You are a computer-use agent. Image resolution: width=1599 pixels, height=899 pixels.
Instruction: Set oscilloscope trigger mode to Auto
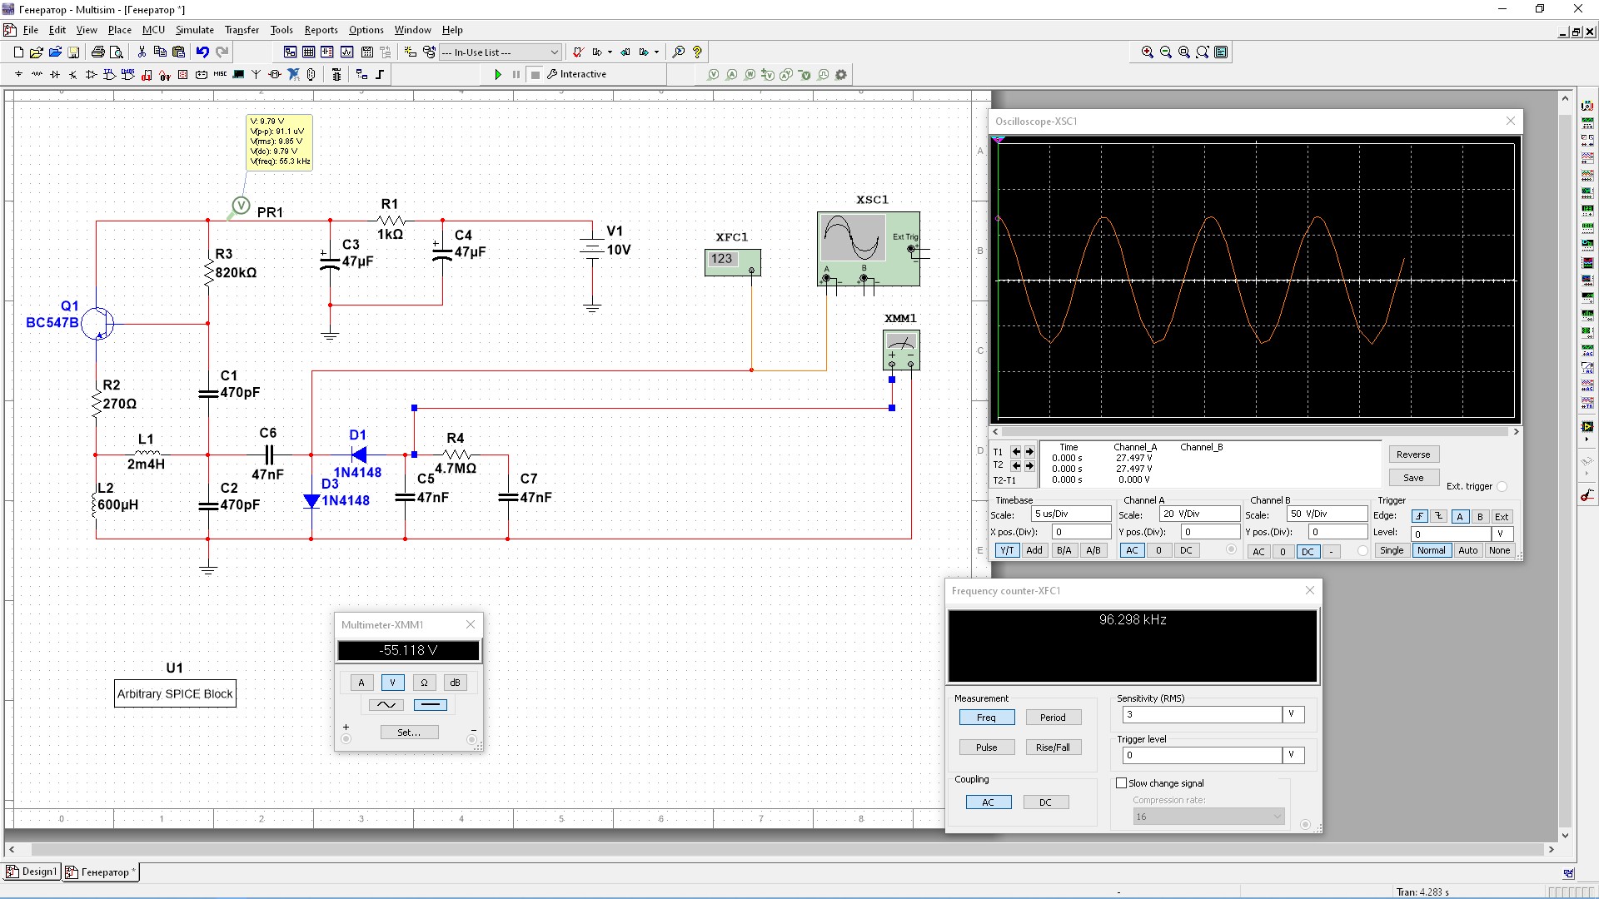click(x=1467, y=551)
